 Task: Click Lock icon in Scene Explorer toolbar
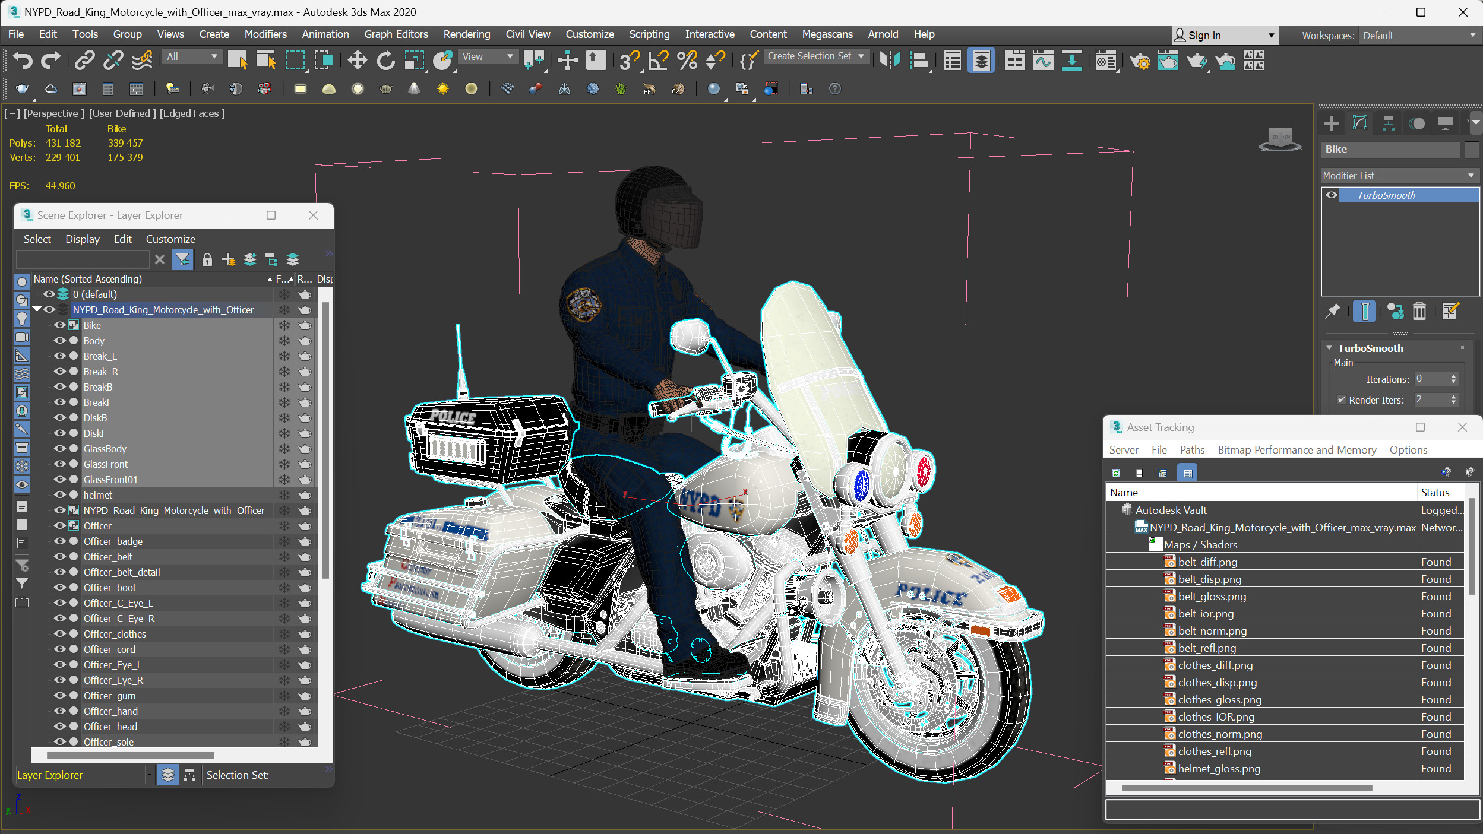tap(207, 259)
